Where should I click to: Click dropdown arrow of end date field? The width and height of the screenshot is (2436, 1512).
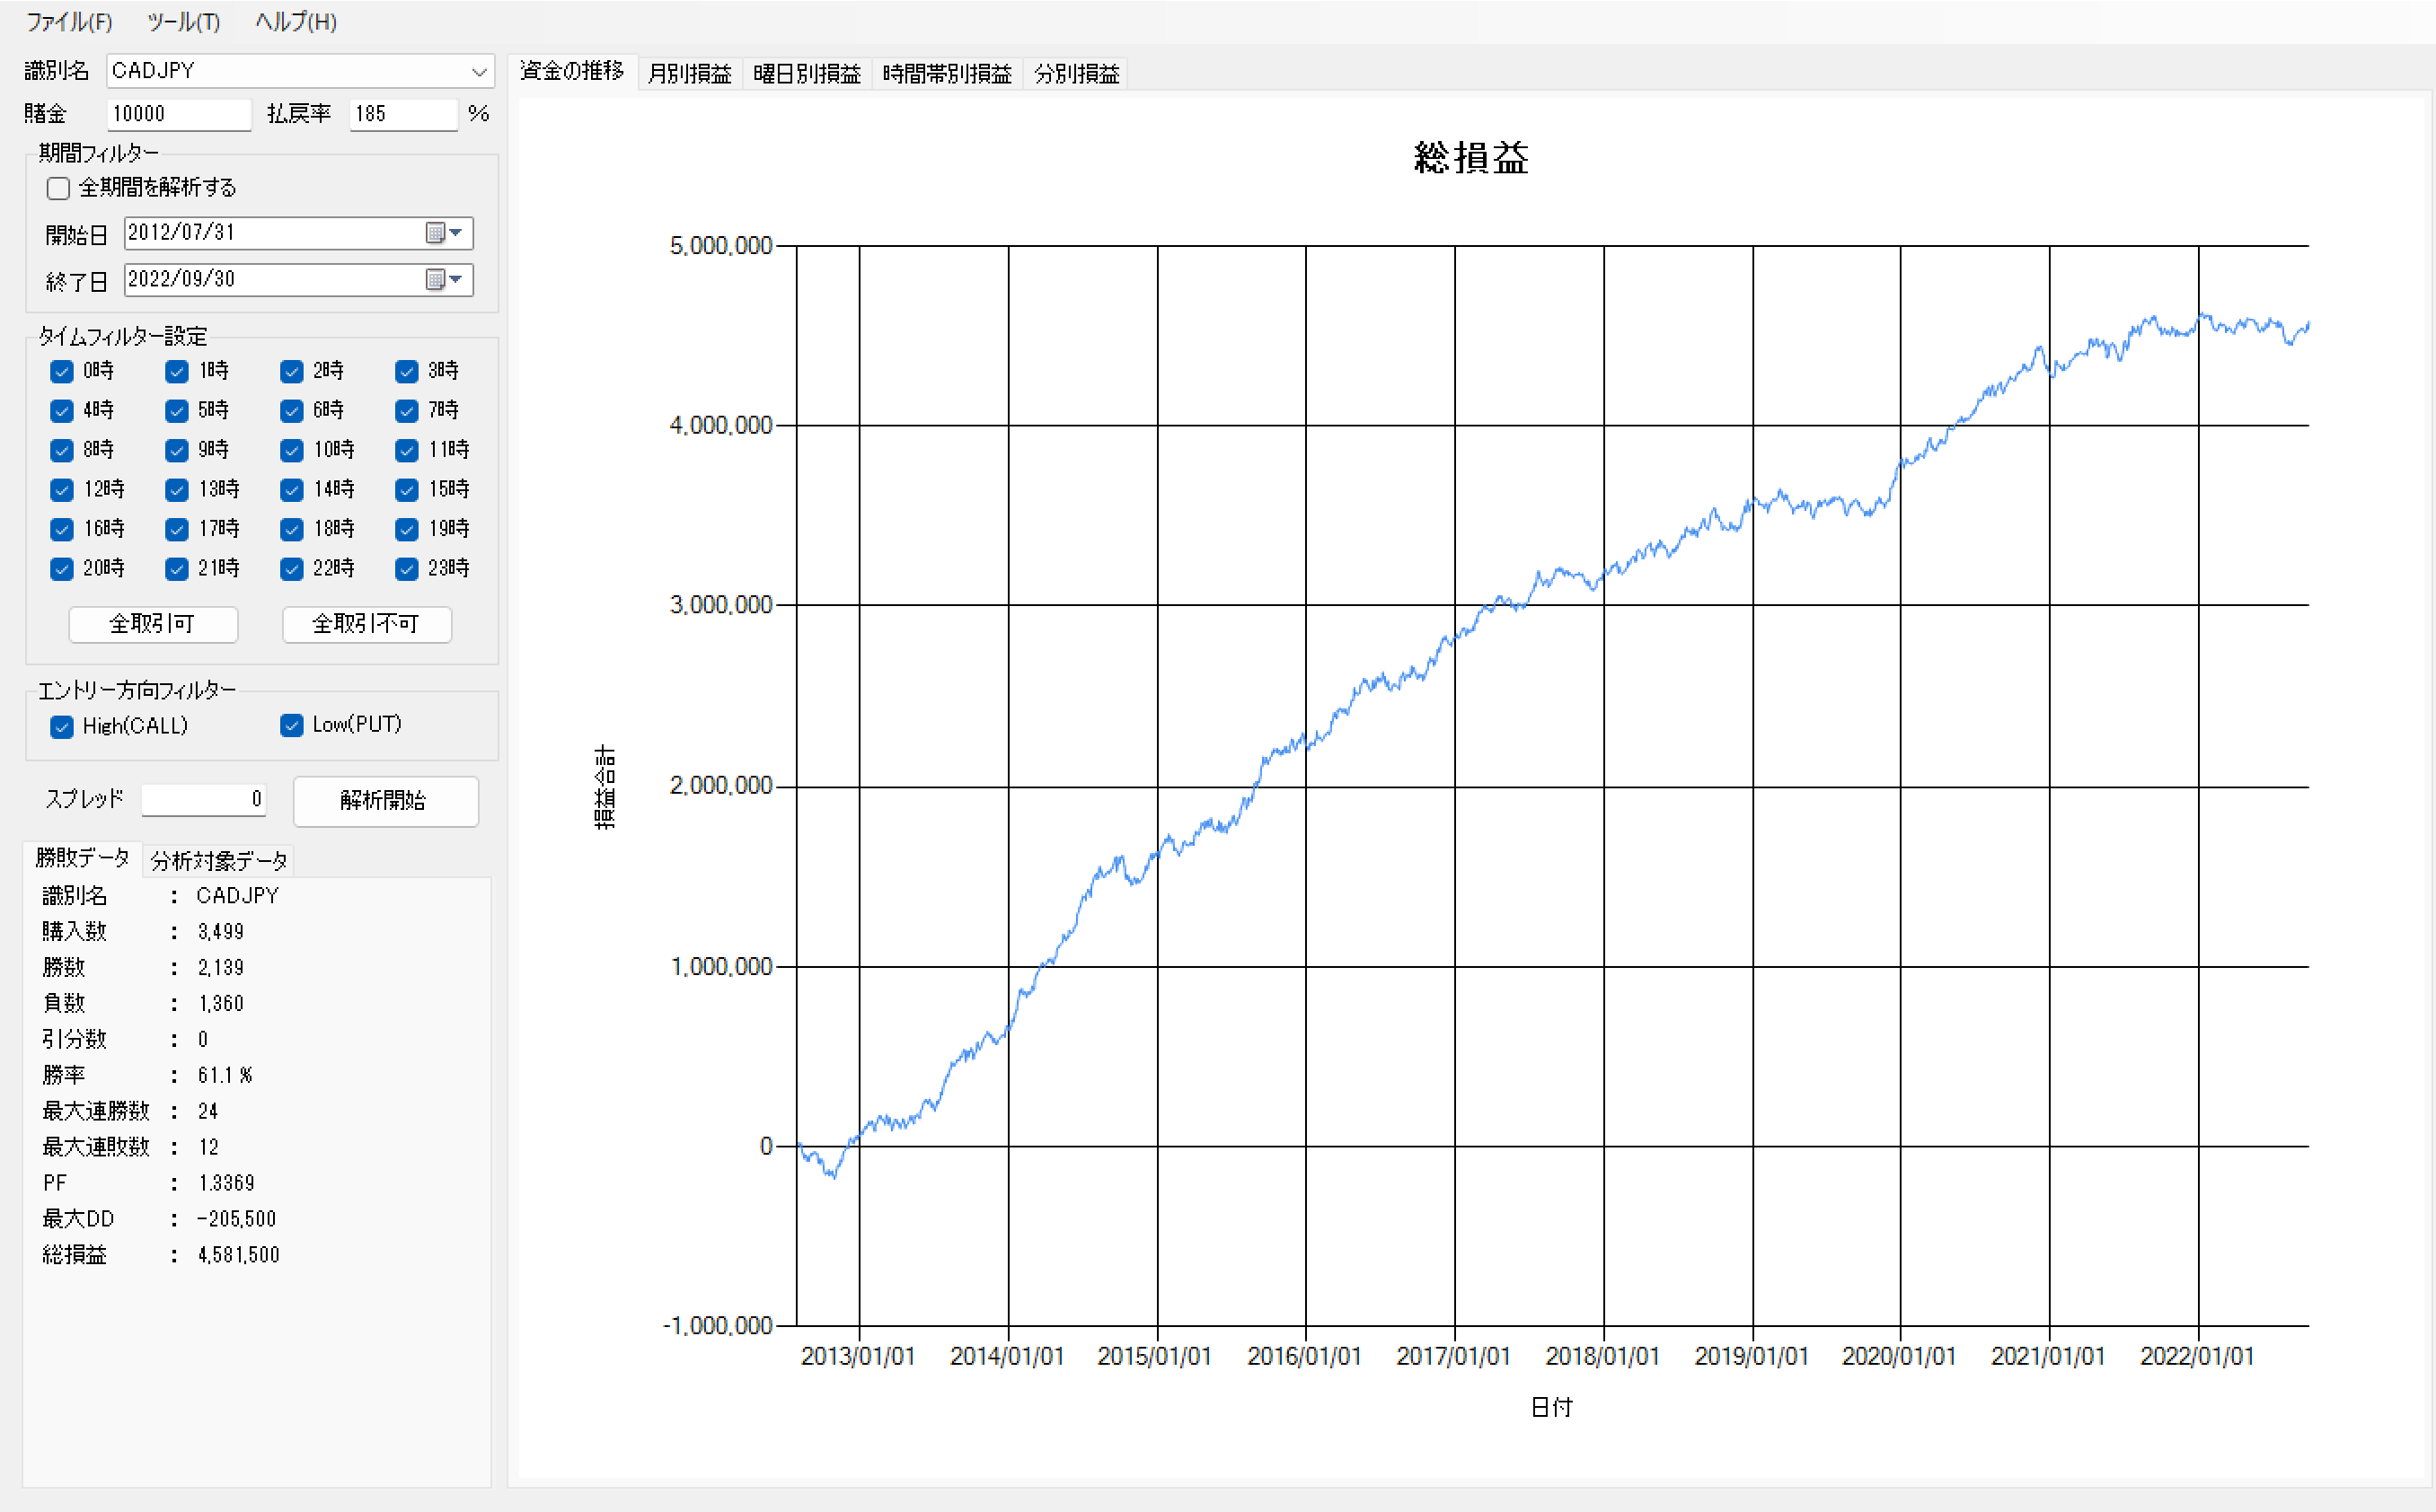point(456,279)
